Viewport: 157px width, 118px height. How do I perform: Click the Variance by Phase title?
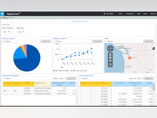pyautogui.click(x=86, y=76)
